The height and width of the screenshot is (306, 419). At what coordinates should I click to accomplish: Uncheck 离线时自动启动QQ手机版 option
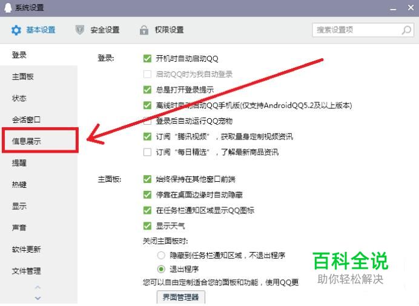tap(147, 105)
